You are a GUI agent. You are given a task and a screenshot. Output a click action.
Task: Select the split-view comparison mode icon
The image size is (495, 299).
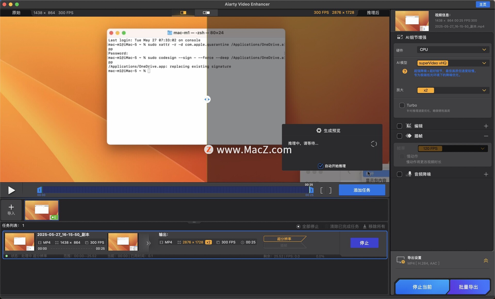tap(183, 13)
